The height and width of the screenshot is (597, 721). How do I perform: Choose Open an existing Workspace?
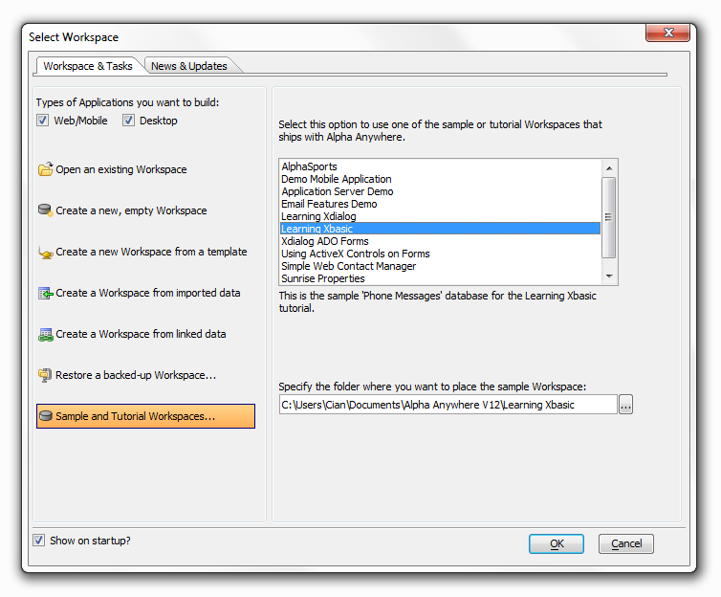[x=120, y=169]
